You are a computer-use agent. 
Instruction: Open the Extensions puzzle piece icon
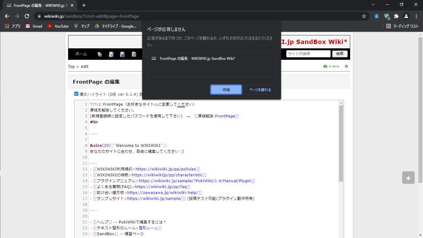tap(396, 16)
